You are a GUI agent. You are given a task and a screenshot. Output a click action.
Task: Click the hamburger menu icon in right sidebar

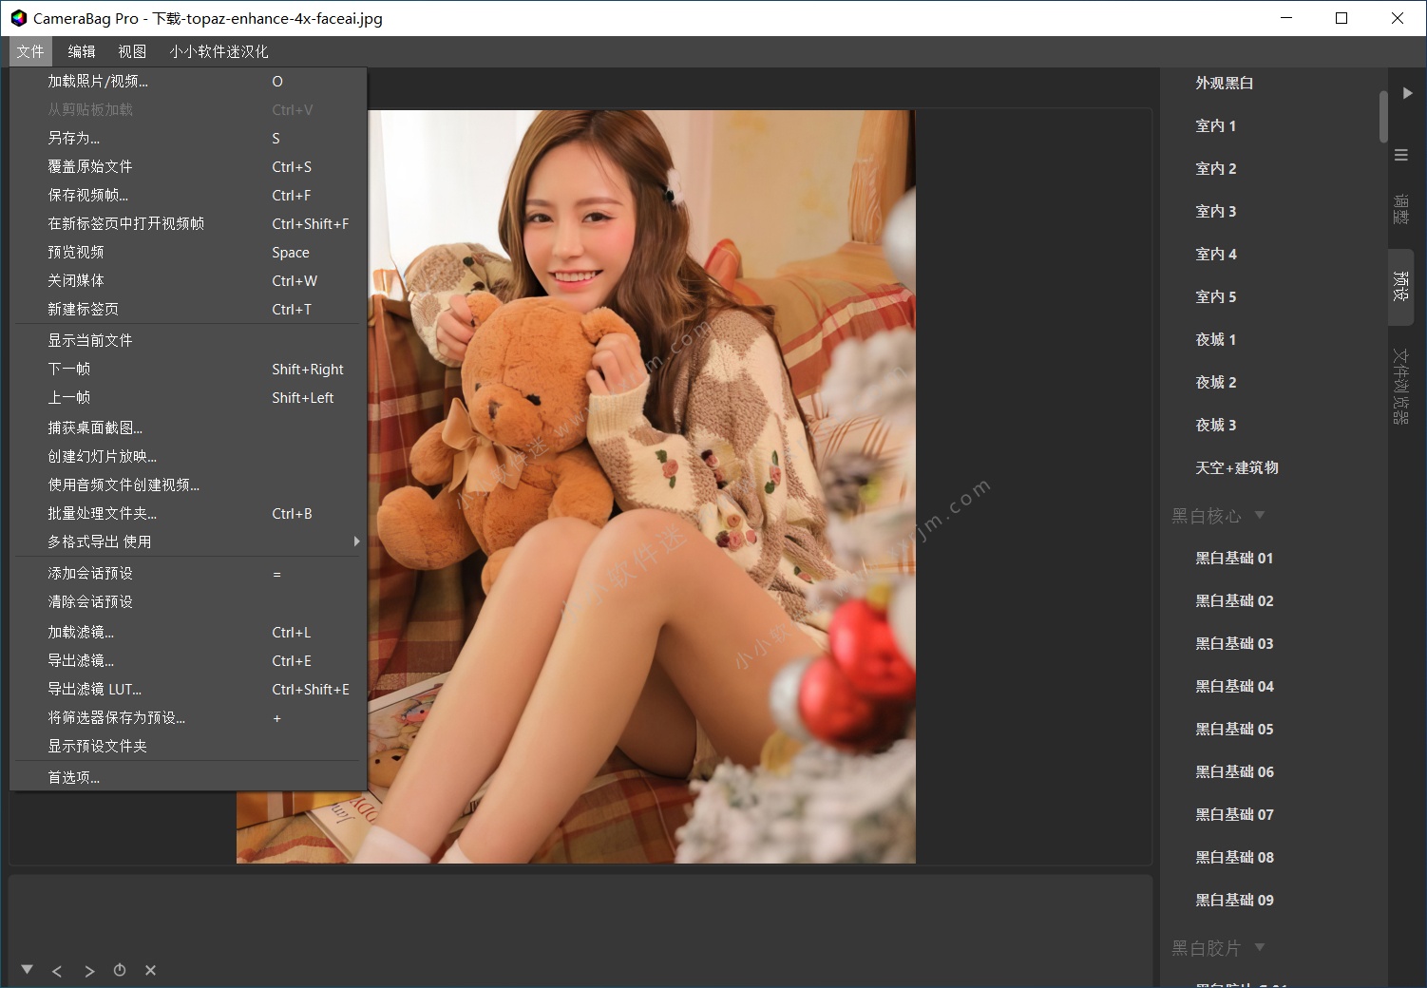(x=1401, y=155)
